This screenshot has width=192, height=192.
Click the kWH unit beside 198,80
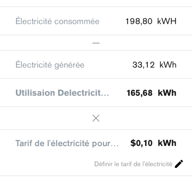(167, 21)
